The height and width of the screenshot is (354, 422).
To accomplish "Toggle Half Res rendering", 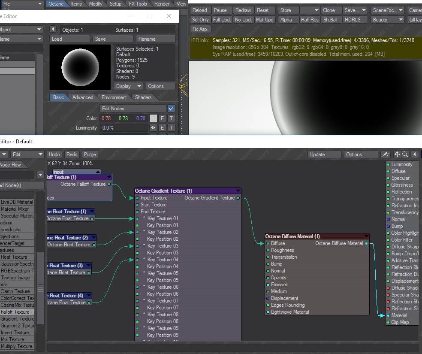I will click(x=310, y=20).
